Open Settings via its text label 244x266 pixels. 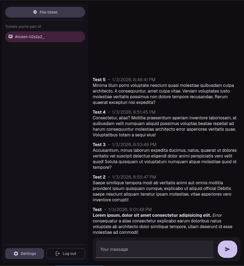point(28,254)
